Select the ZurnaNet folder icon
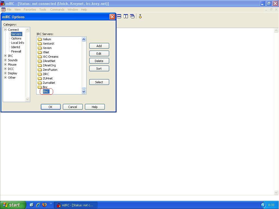The height and width of the screenshot is (209, 279). click(x=40, y=83)
